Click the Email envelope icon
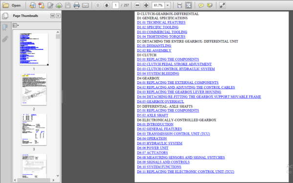The image size is (293, 183). [85, 5]
